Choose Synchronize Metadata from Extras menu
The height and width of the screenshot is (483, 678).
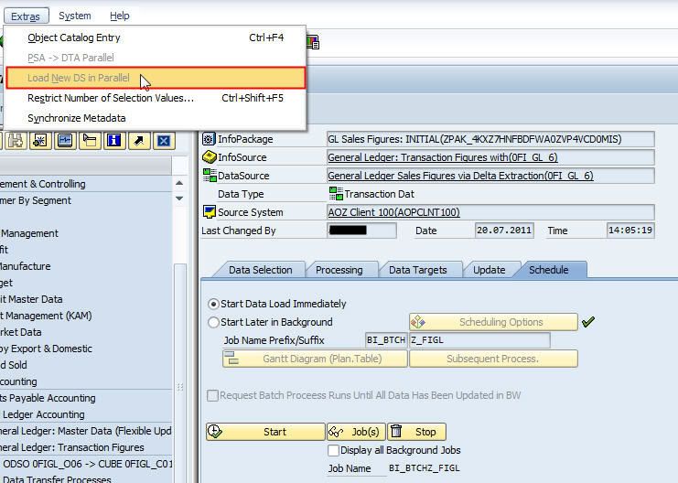[77, 118]
